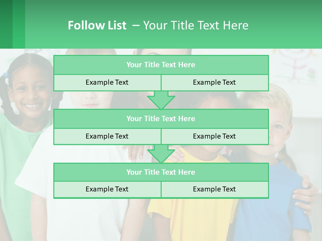The height and width of the screenshot is (241, 322).
Task: Click the "Your Title Text Here" subtitle in header
Action: pyautogui.click(x=196, y=25)
